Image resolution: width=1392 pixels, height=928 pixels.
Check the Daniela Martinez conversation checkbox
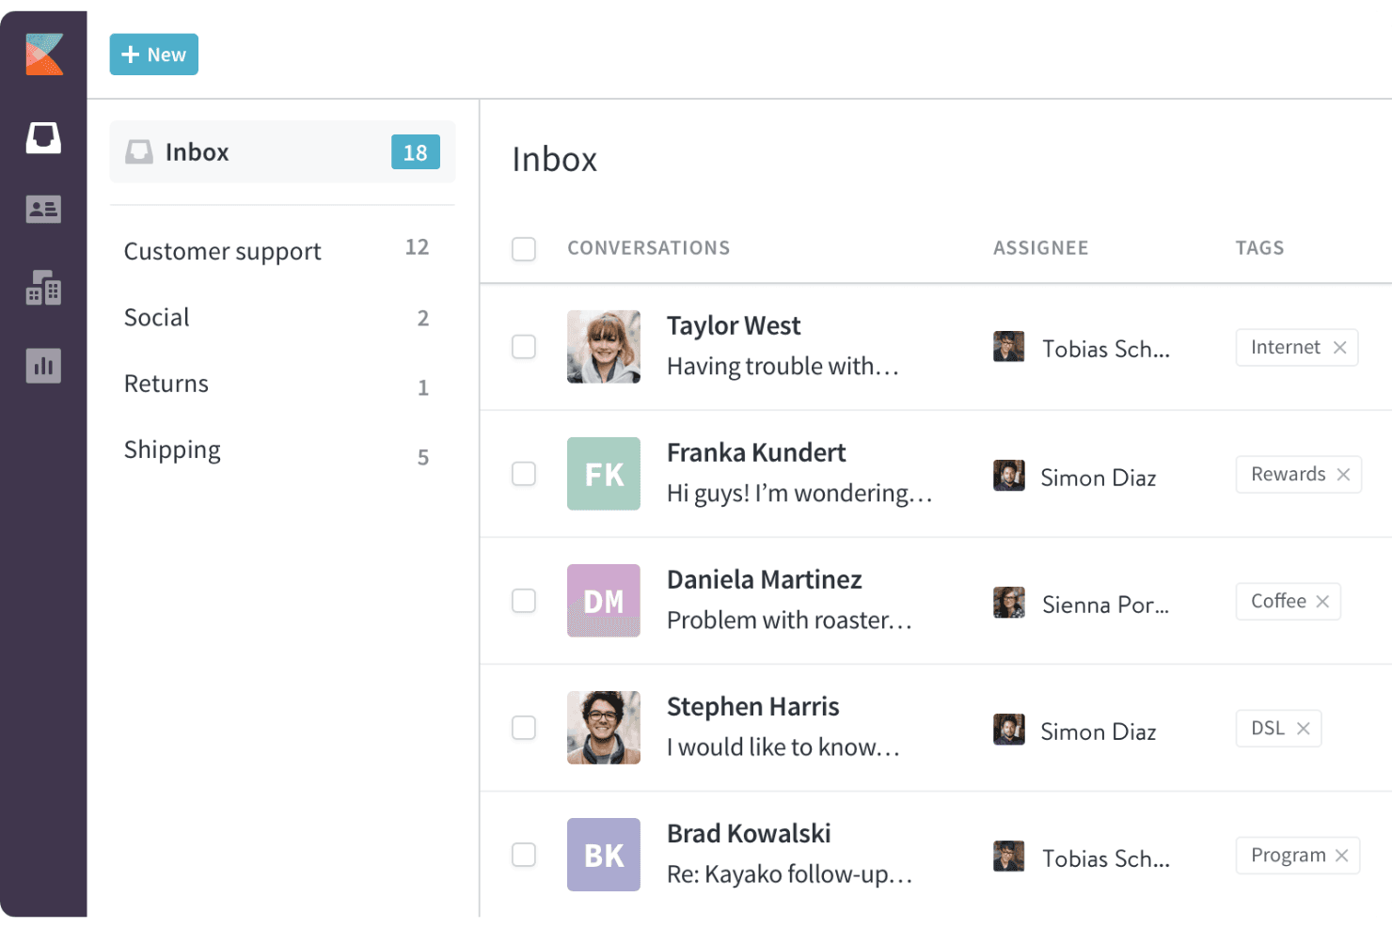point(524,601)
